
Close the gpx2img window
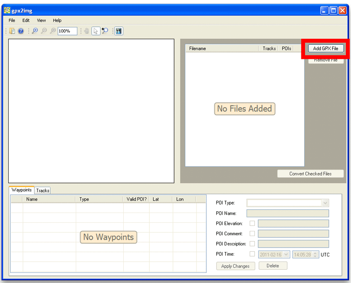tap(342, 11)
